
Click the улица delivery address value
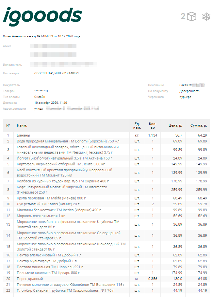(x=67, y=108)
